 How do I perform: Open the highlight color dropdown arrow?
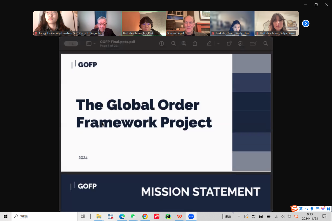[x=218, y=44]
